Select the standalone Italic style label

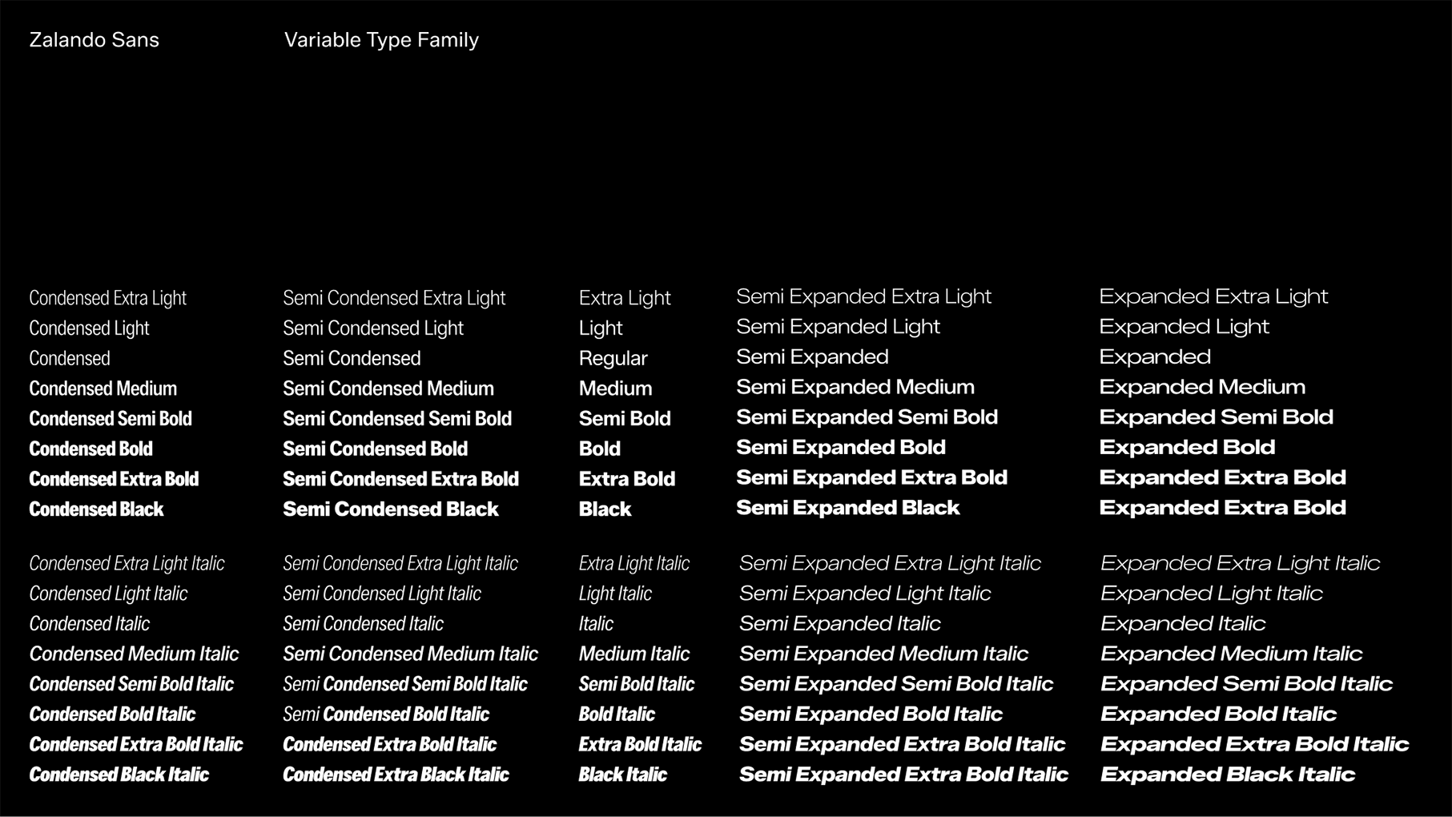tap(596, 623)
